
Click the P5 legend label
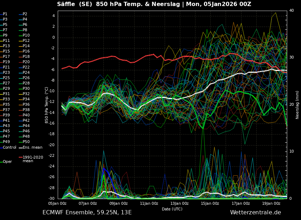click(x=5, y=24)
